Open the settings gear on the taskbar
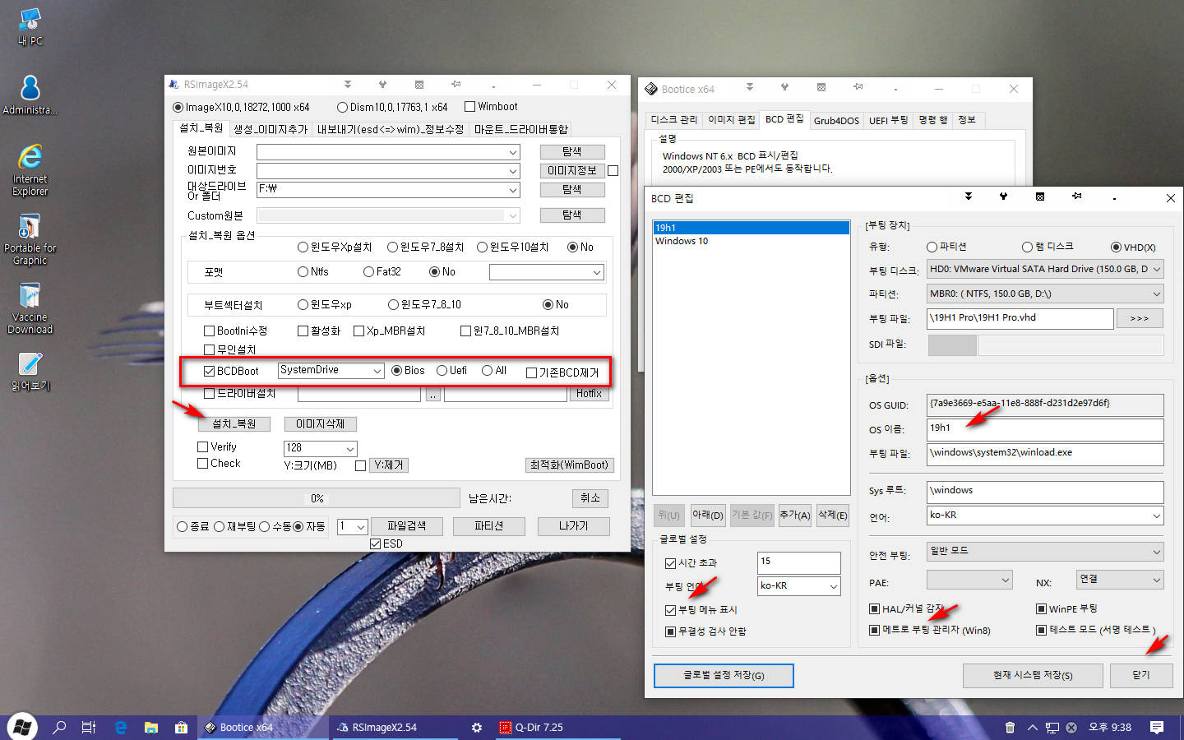The height and width of the screenshot is (740, 1184). [477, 727]
